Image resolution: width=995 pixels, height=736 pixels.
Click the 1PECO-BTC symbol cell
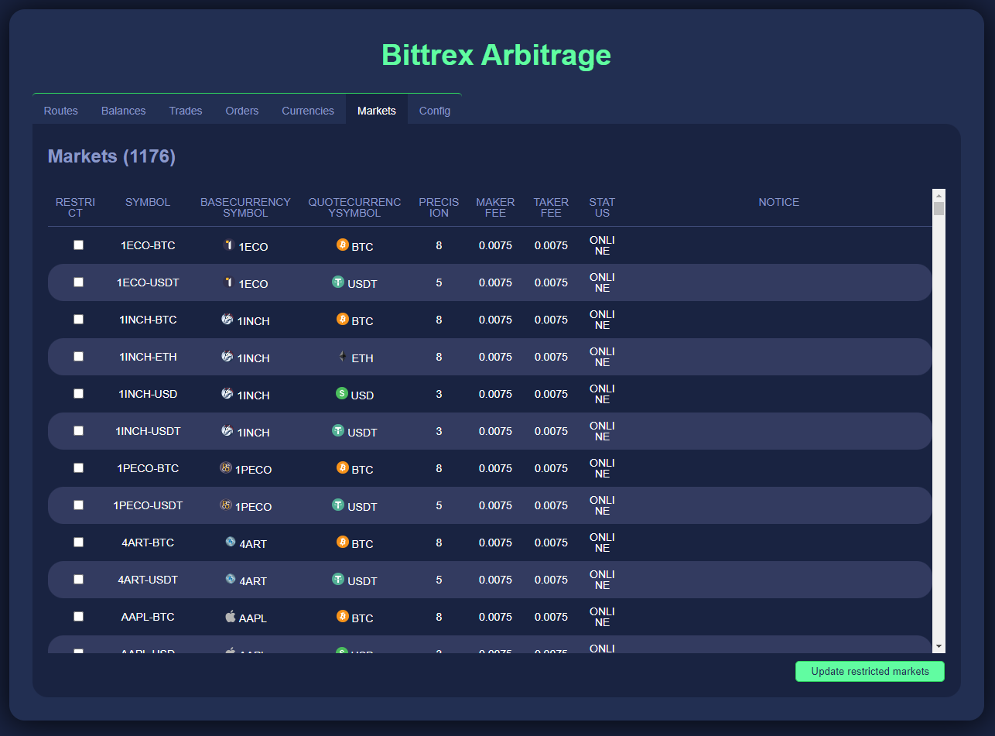pos(148,468)
